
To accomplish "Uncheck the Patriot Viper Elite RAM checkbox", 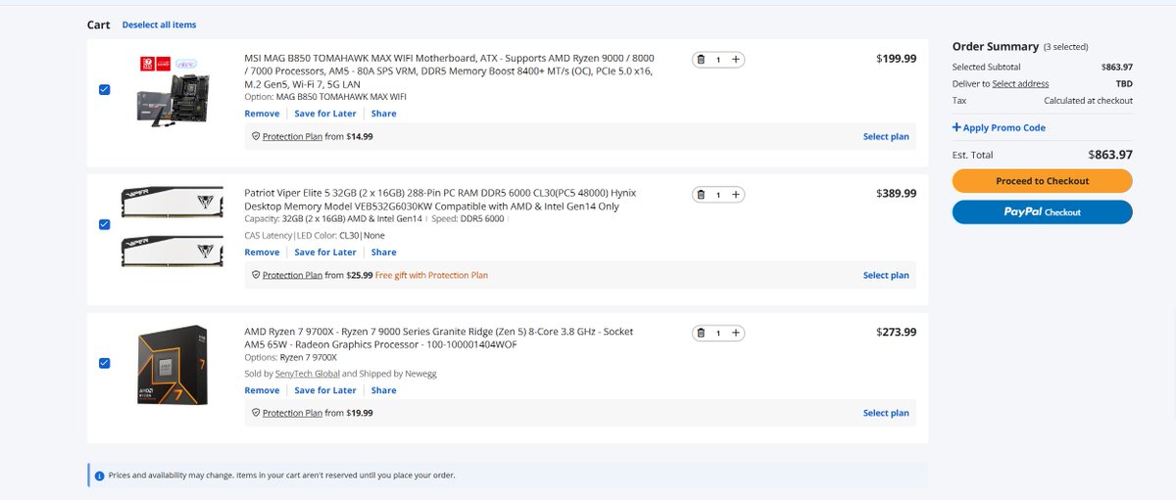I will (x=105, y=224).
